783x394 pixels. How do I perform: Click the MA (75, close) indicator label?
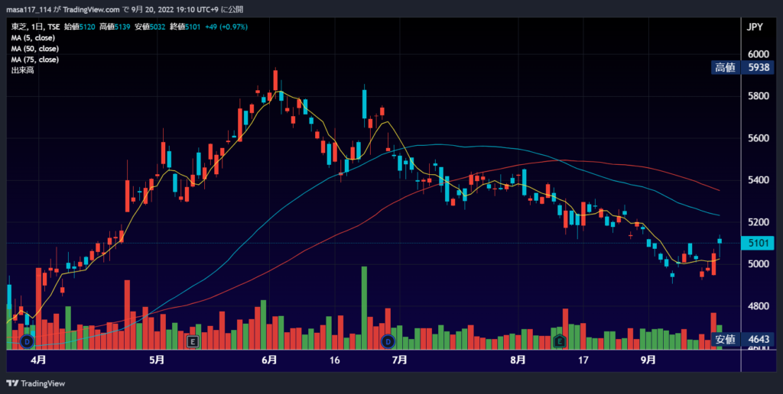click(35, 60)
